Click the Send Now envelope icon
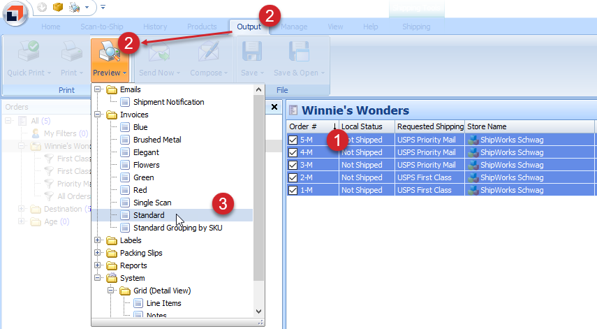597x329 pixels. (x=159, y=52)
